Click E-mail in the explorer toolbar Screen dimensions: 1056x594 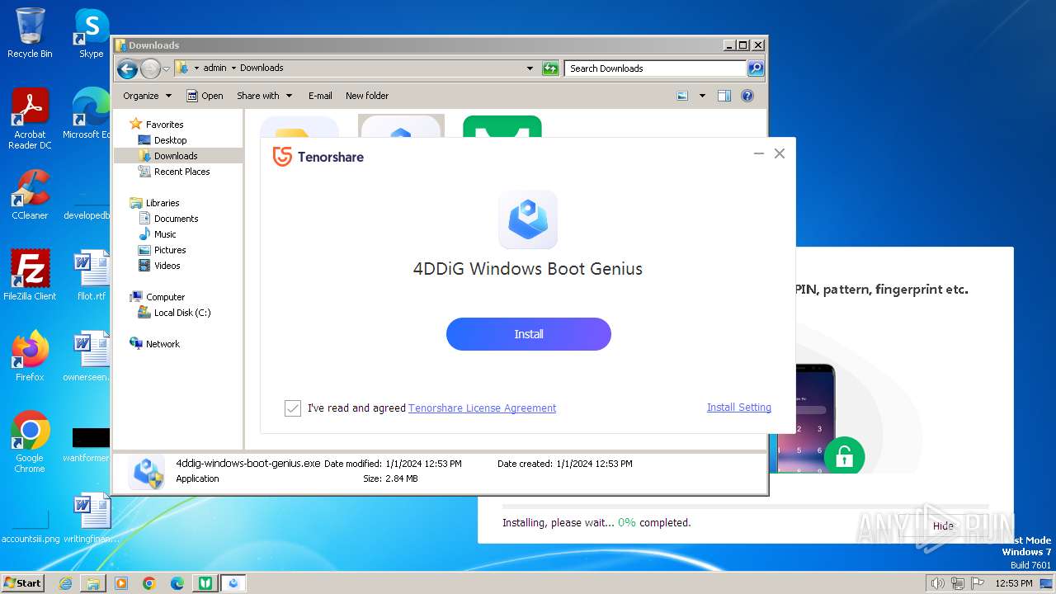[320, 96]
